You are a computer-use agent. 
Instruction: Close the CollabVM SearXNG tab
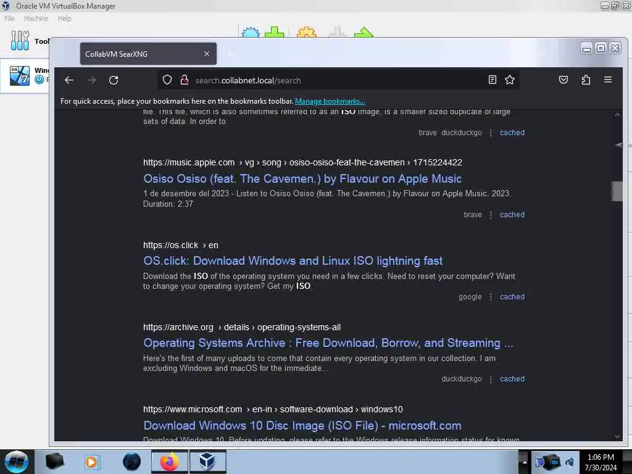[x=206, y=54]
